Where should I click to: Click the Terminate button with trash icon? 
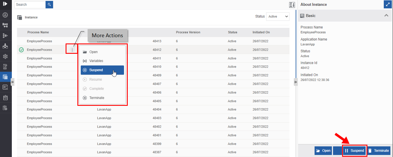click(379, 151)
